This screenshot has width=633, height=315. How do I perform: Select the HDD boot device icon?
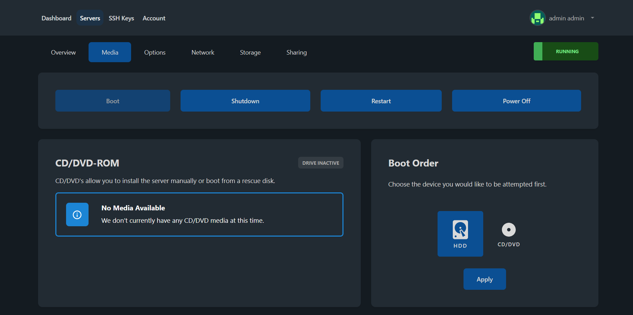(x=460, y=230)
